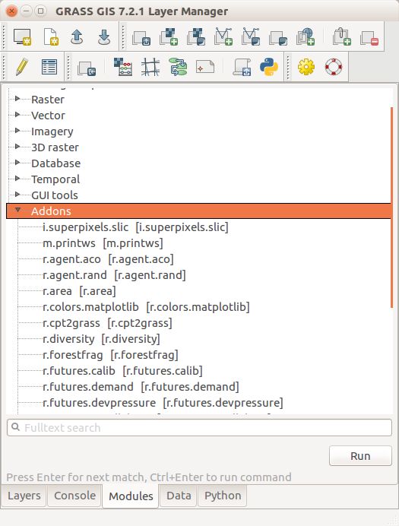Open the Python tab
Screen dimensions: 399x526
pyautogui.click(x=223, y=496)
